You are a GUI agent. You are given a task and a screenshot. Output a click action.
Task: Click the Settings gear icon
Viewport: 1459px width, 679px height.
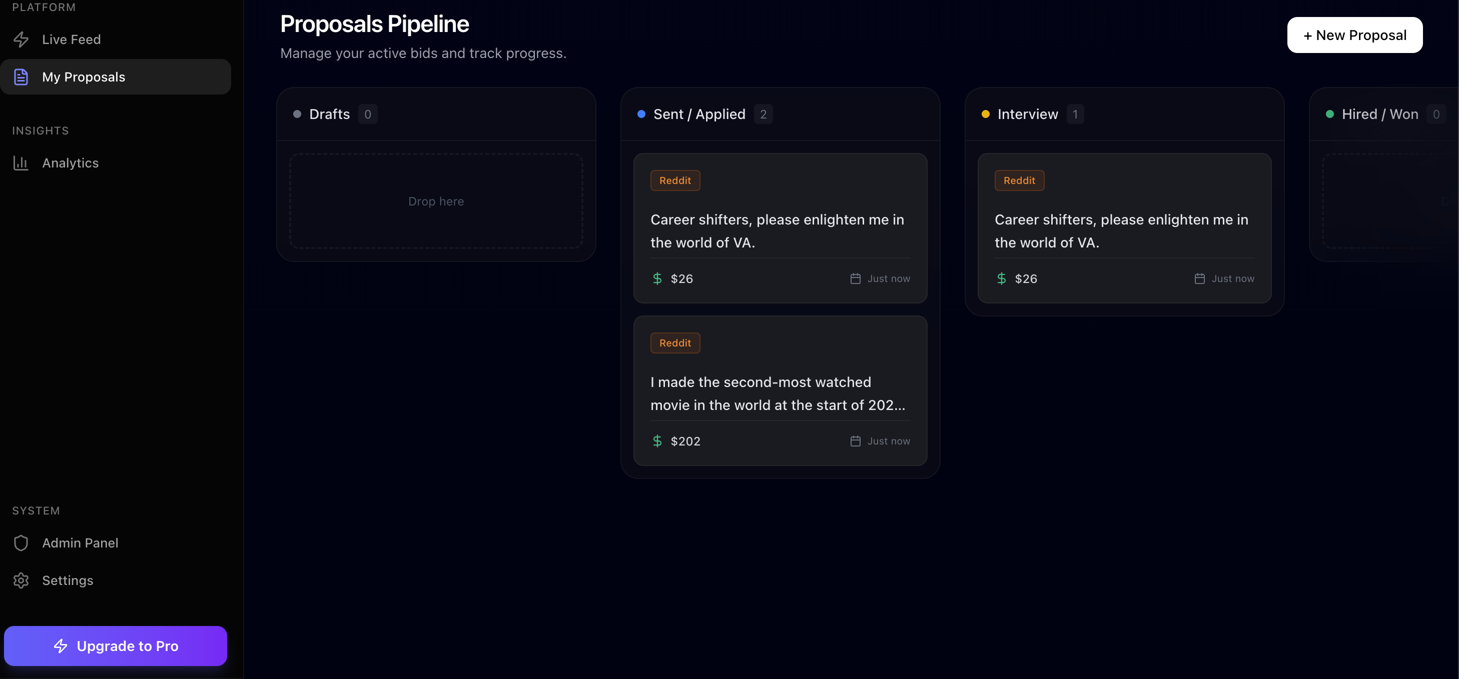point(21,580)
